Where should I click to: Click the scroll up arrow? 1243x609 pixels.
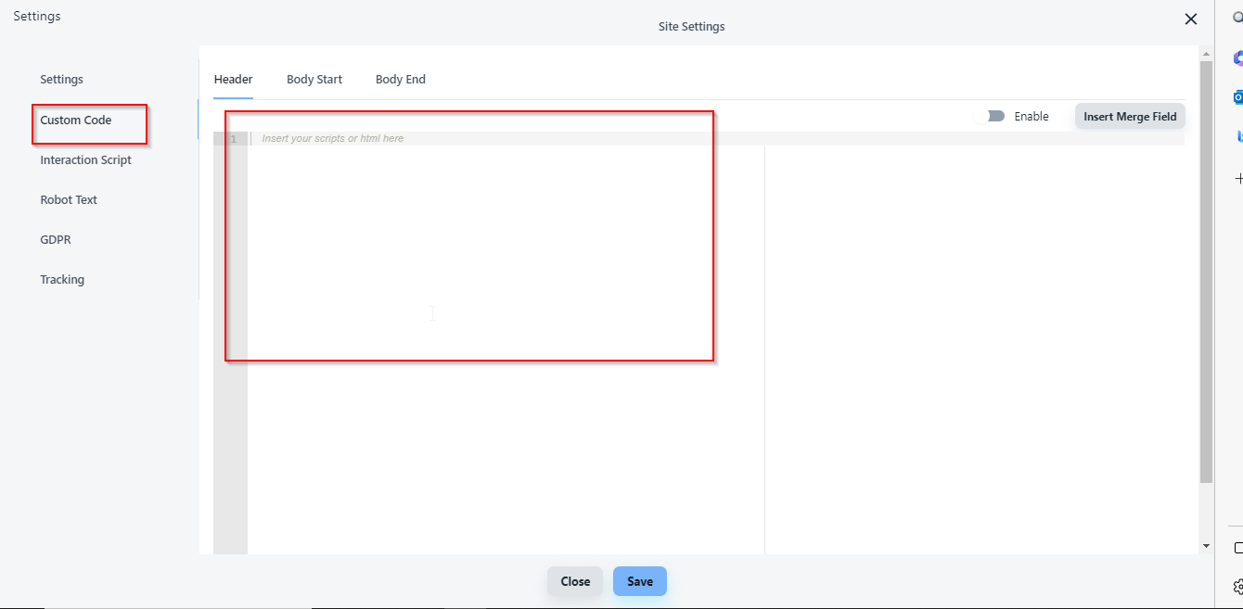coord(1206,53)
